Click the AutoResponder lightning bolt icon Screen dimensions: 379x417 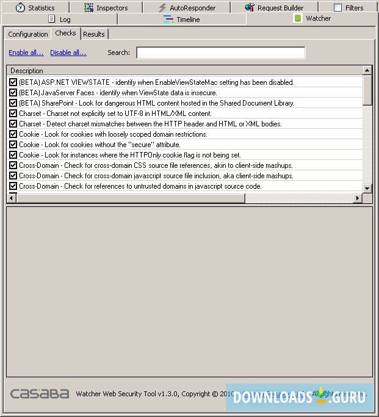pos(162,8)
